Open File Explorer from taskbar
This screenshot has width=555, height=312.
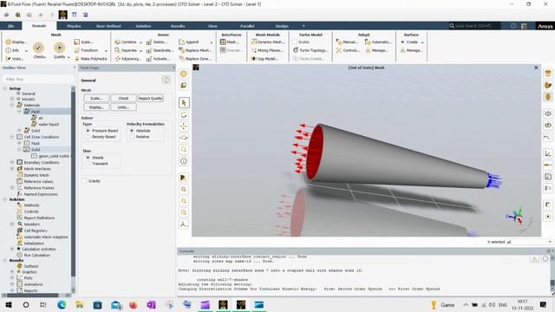[79, 304]
